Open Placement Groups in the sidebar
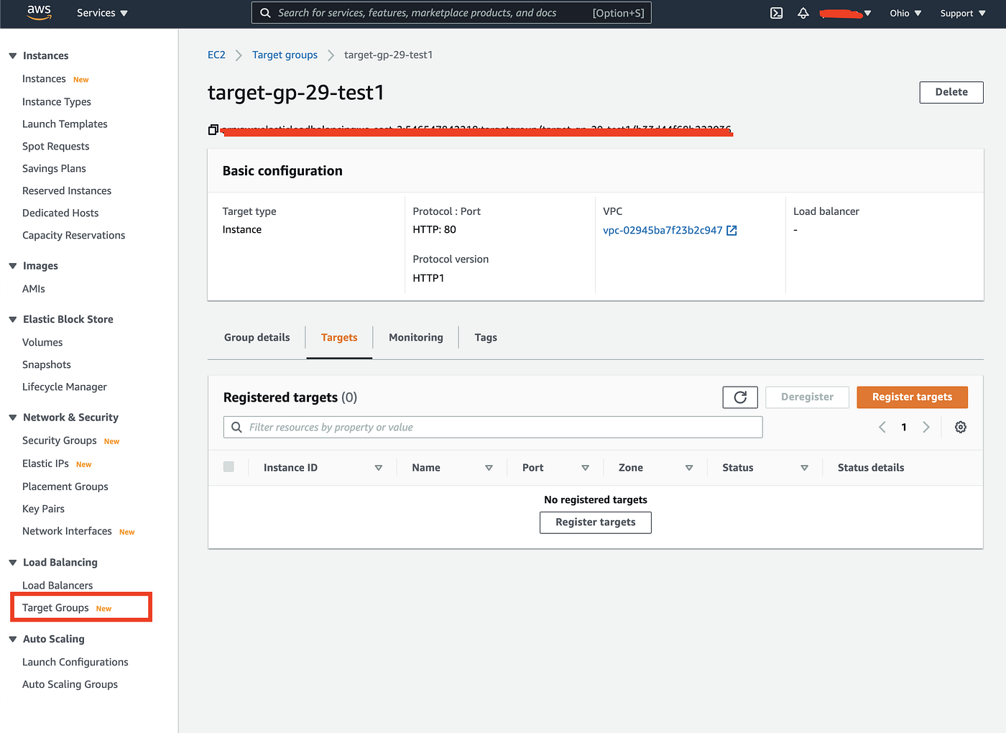The height and width of the screenshot is (733, 1006). tap(65, 487)
